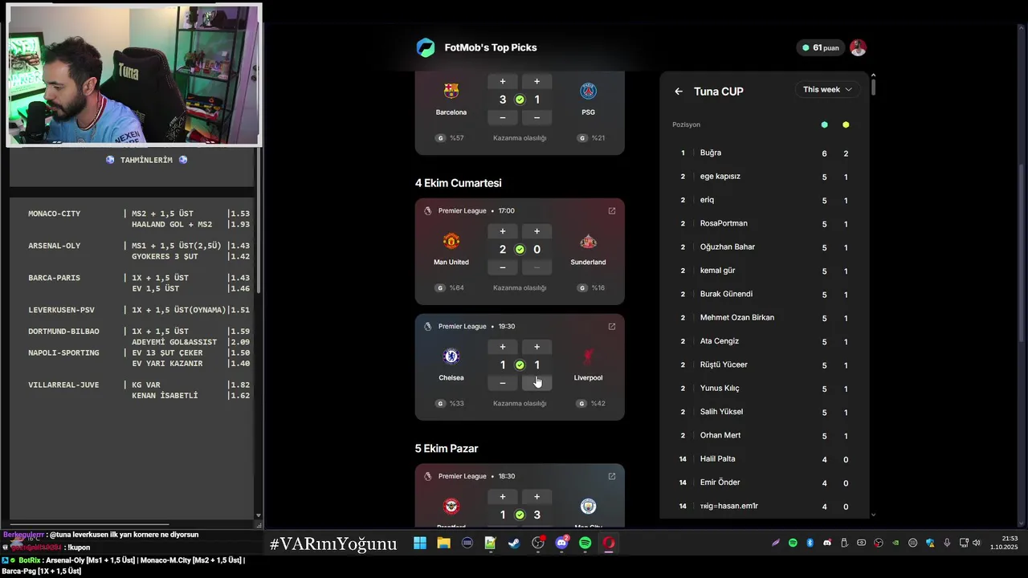Click the FotMob logo icon

[x=426, y=47]
